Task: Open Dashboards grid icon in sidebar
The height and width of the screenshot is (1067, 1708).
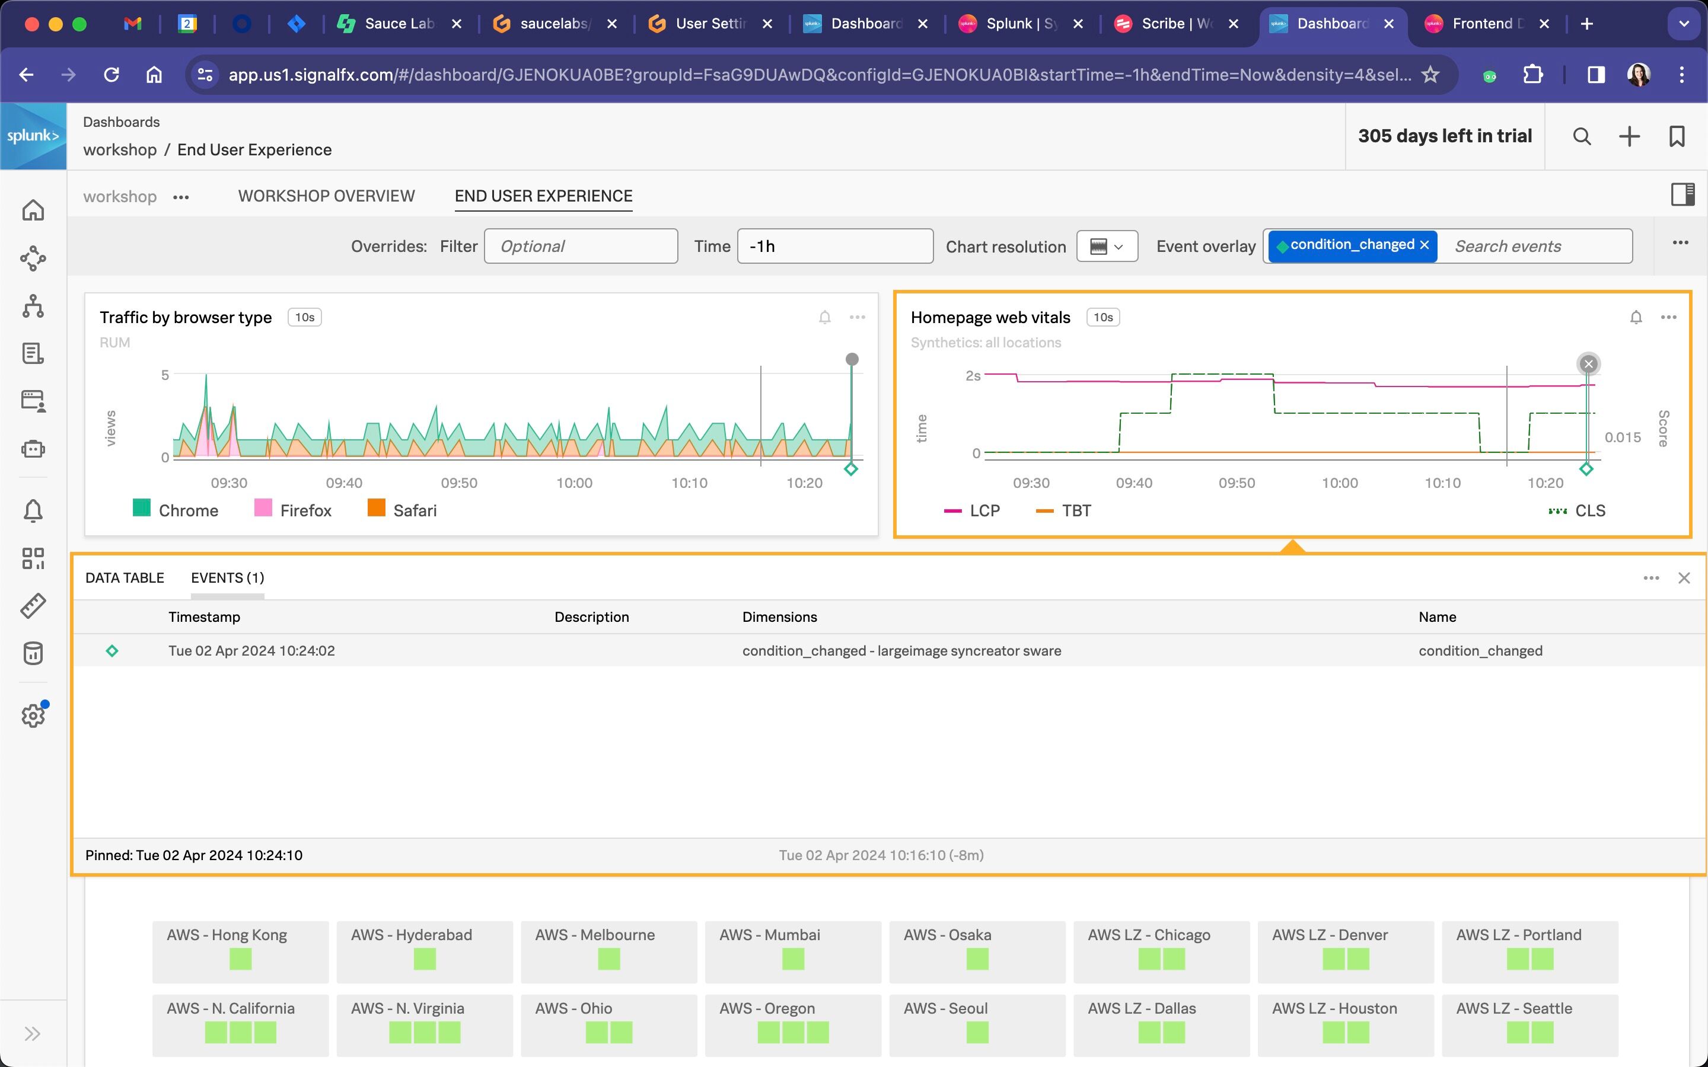Action: pos(33,558)
